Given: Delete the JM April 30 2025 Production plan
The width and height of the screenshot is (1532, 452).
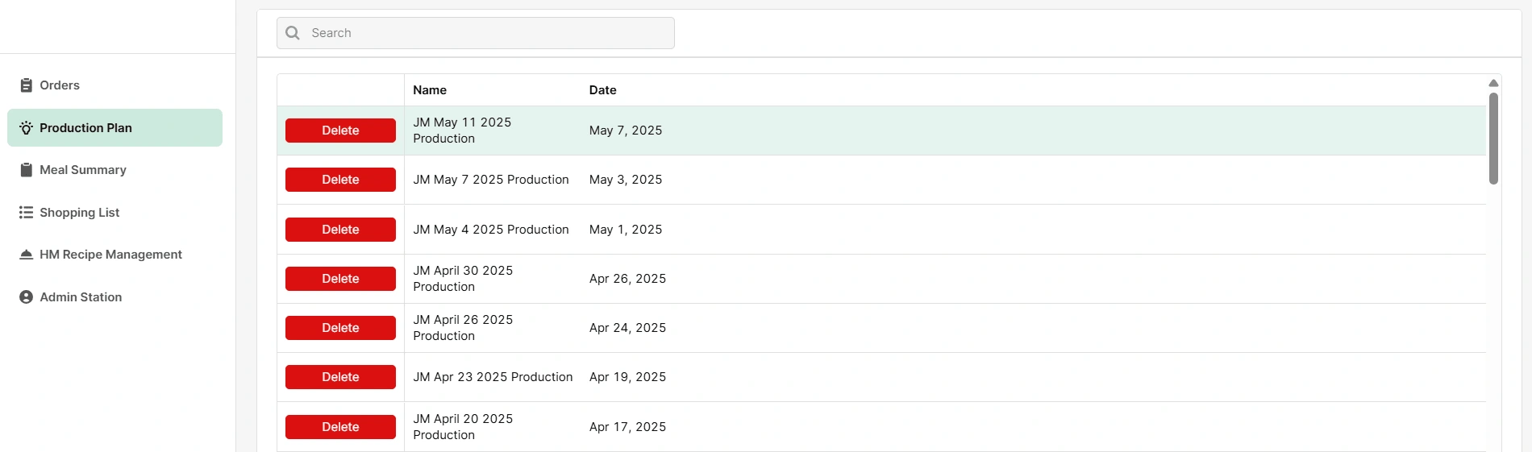Looking at the screenshot, I should pos(340,279).
